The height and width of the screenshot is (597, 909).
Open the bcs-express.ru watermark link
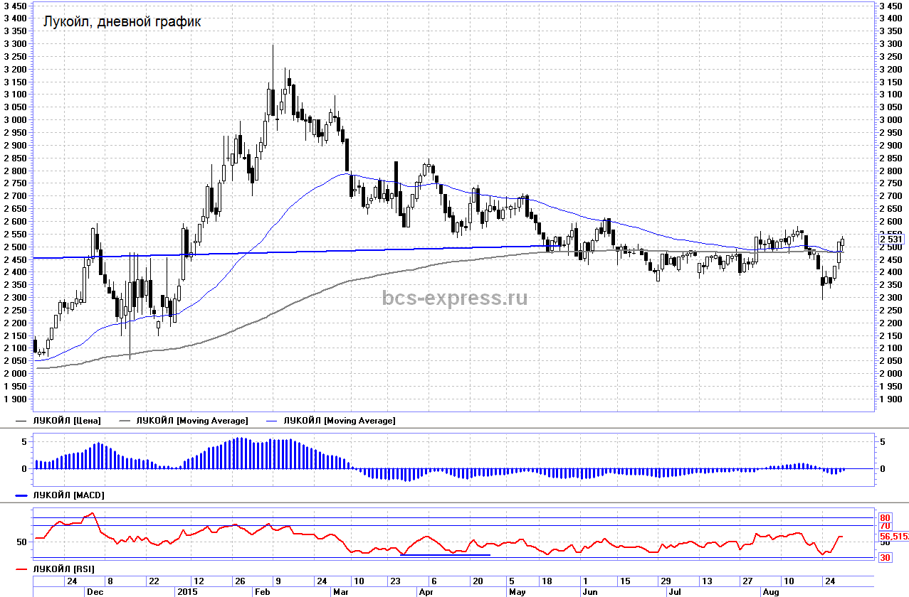click(x=455, y=298)
